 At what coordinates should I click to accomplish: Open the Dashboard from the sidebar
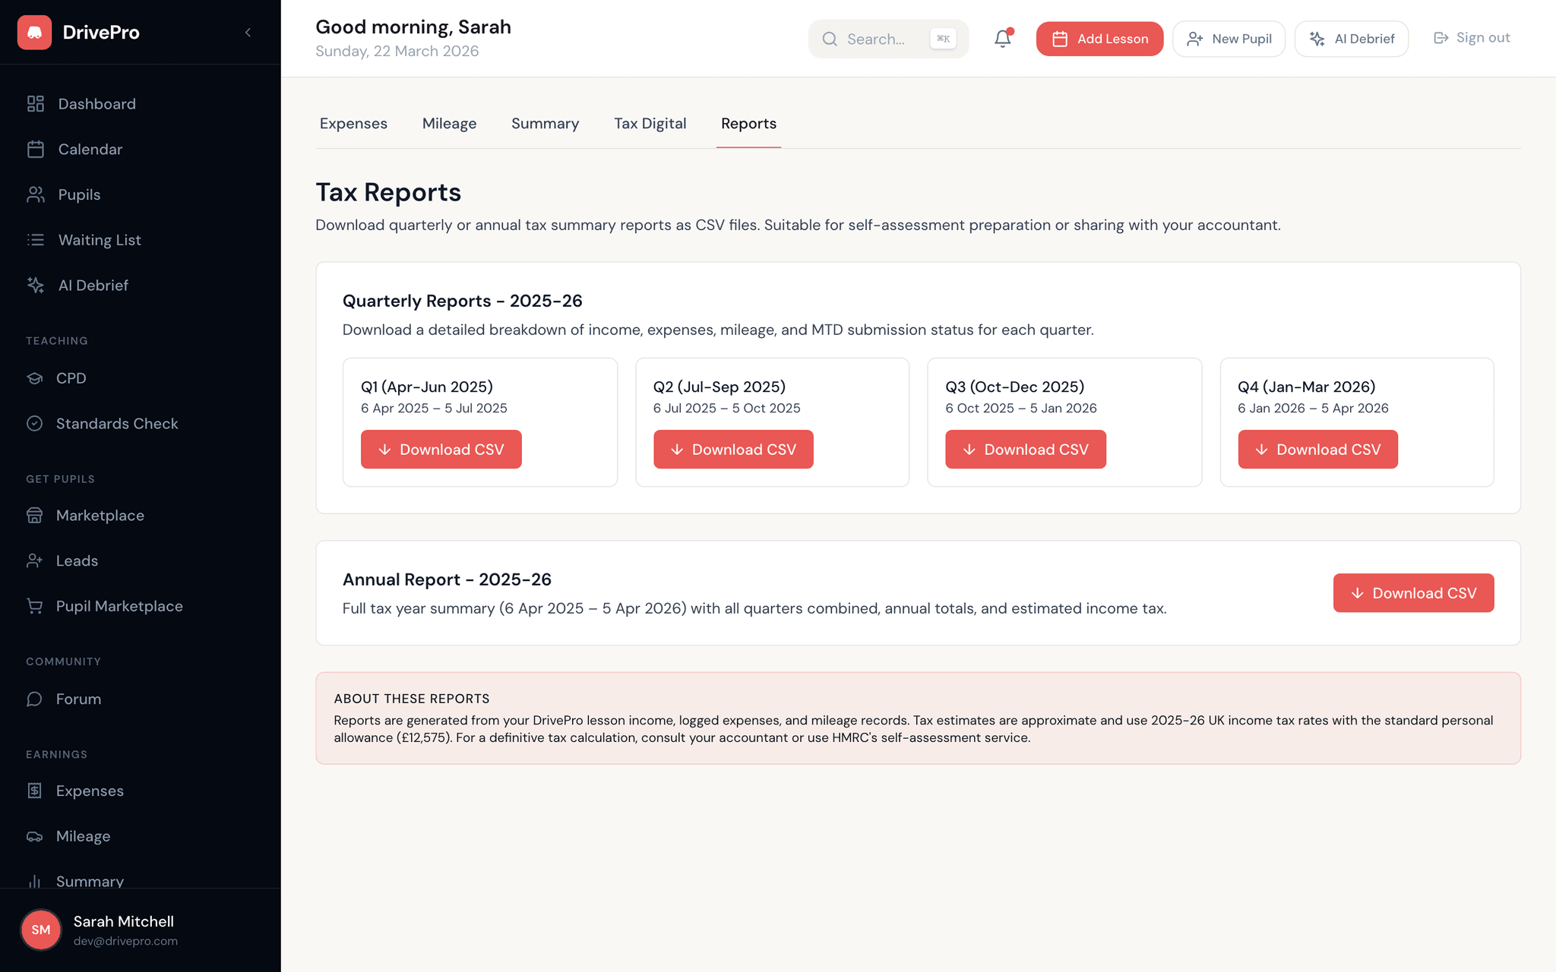[x=96, y=103]
